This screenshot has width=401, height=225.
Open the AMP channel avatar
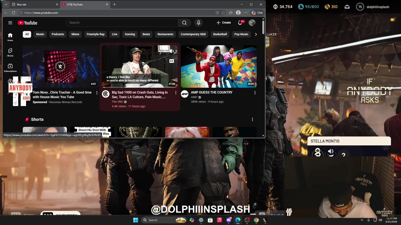point(185,94)
